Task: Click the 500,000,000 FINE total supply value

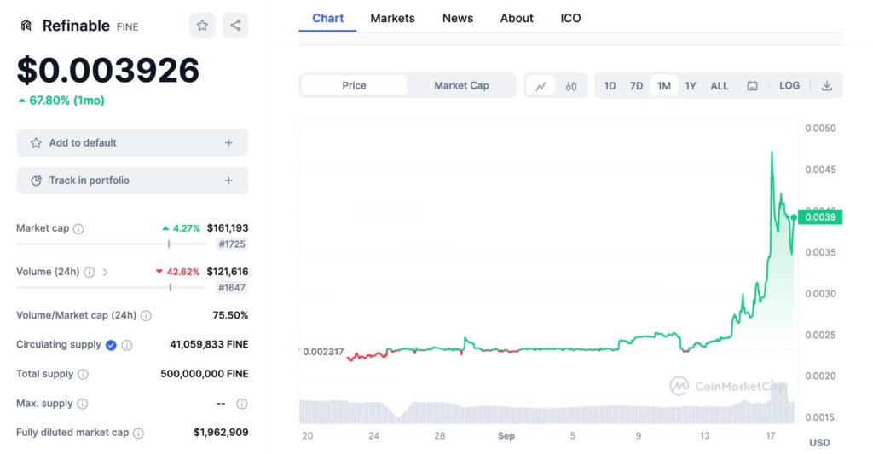Action: click(205, 374)
